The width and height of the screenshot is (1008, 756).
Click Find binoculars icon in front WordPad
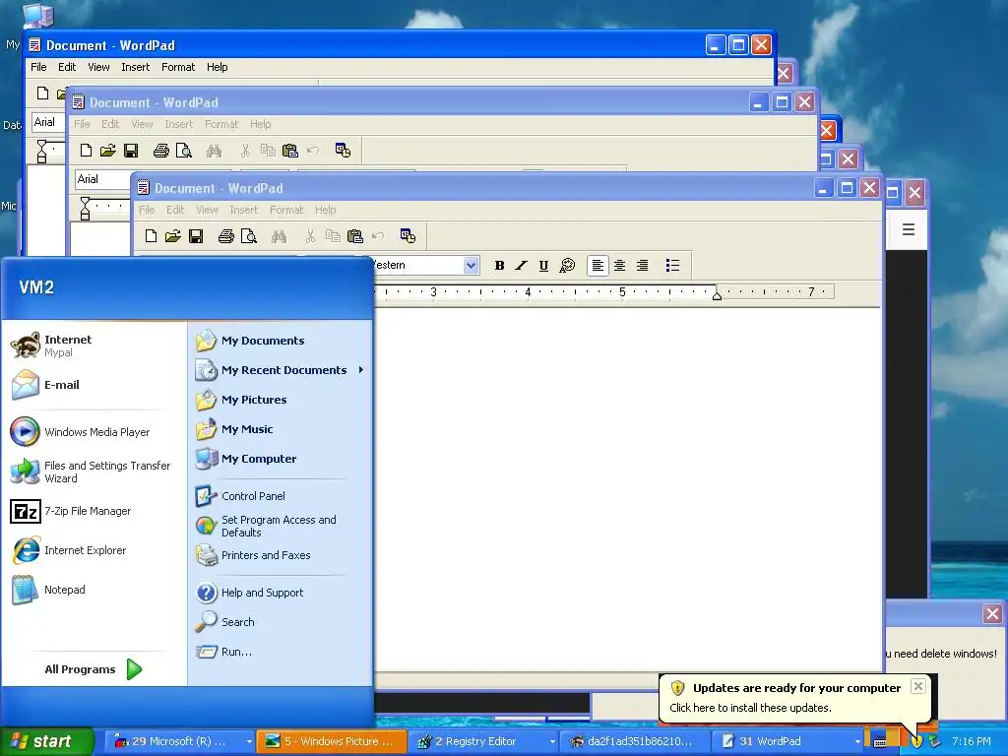[279, 236]
